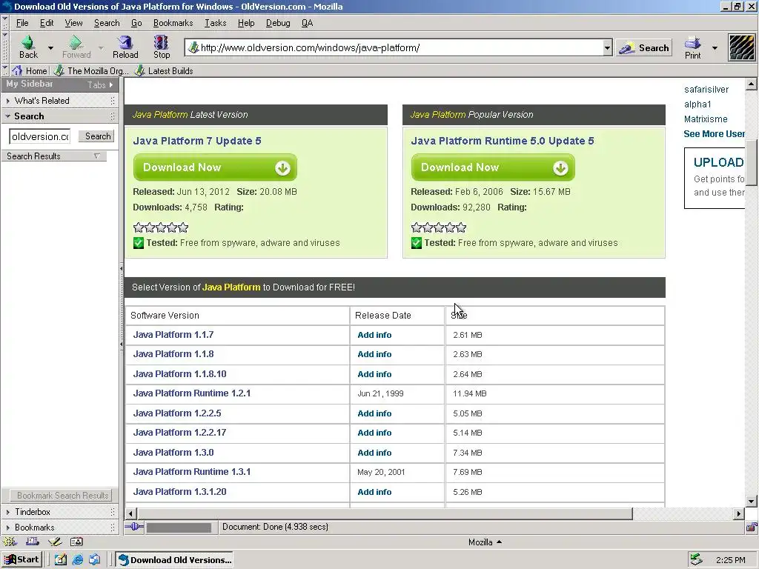Click the horizontal scrollbar thumb

coord(385,513)
